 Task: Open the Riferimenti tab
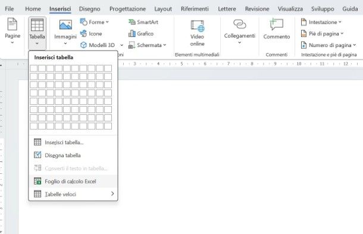click(x=195, y=9)
